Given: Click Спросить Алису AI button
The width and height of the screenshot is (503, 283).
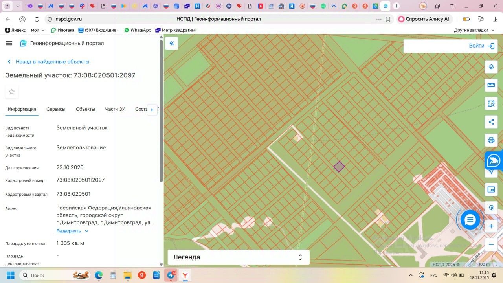Looking at the screenshot, I should click(x=424, y=19).
